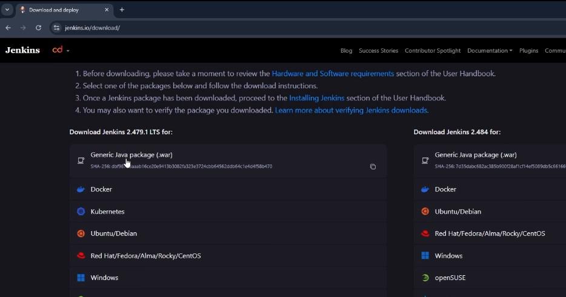Click the weekly Docker whale icon

tap(425, 189)
